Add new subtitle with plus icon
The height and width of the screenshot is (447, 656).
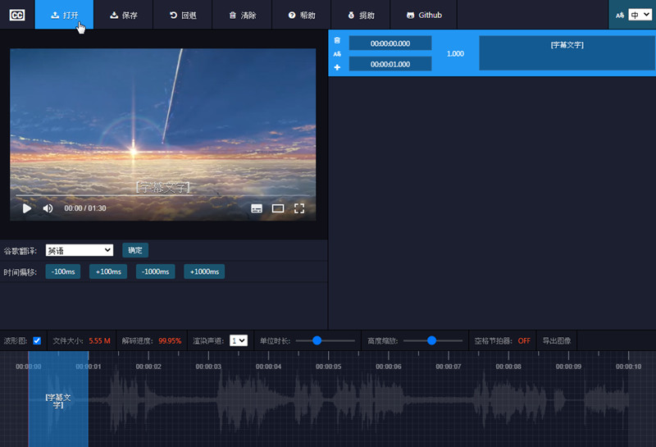[x=337, y=67]
